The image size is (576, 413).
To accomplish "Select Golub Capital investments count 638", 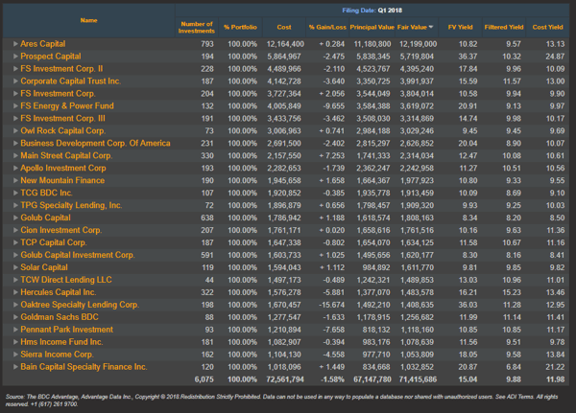I will tap(207, 218).
